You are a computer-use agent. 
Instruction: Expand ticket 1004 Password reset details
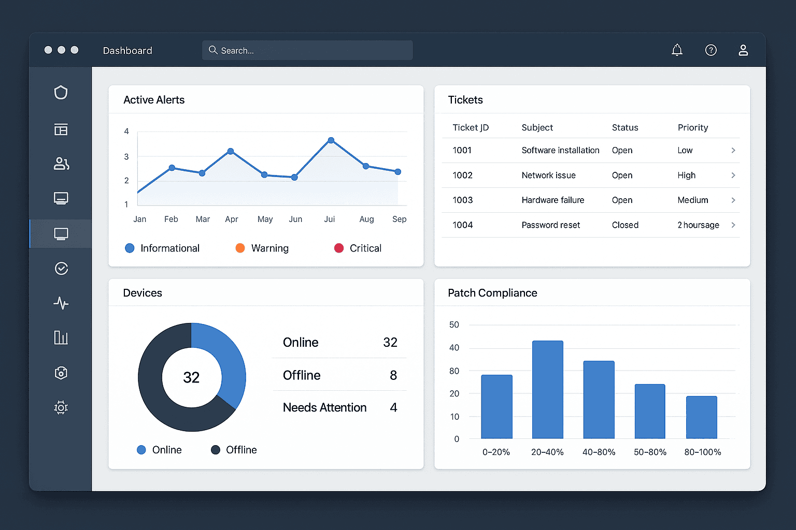733,225
